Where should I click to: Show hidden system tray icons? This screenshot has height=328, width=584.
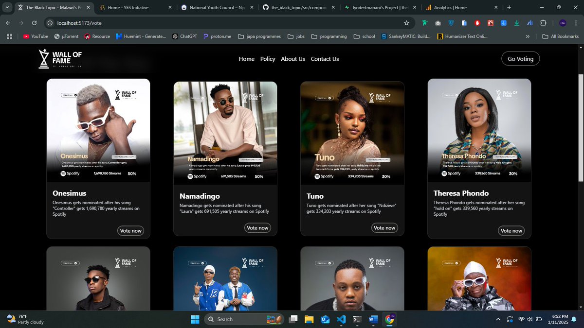tap(497, 319)
